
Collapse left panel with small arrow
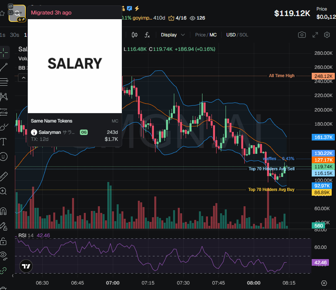click(x=13, y=276)
